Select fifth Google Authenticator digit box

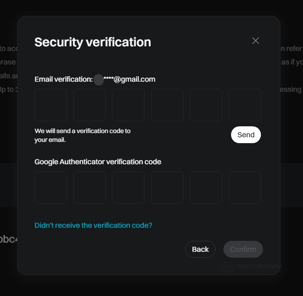[x=206, y=187]
